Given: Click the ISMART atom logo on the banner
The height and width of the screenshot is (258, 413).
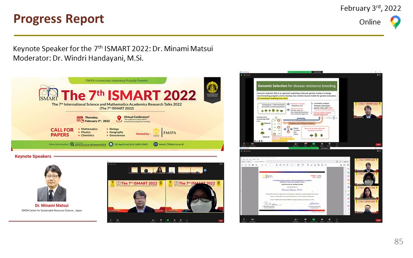Looking at the screenshot, I should click(48, 93).
